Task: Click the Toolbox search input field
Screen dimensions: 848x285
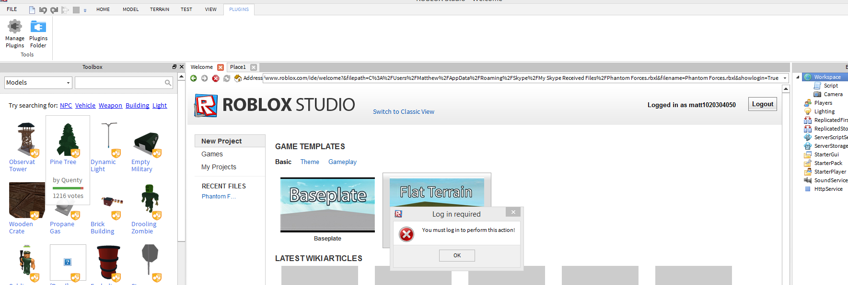Action: 120,83
